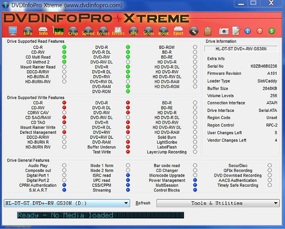Click the Firmware Revision value A101
285x229 pixels.
pyautogui.click(x=272, y=73)
